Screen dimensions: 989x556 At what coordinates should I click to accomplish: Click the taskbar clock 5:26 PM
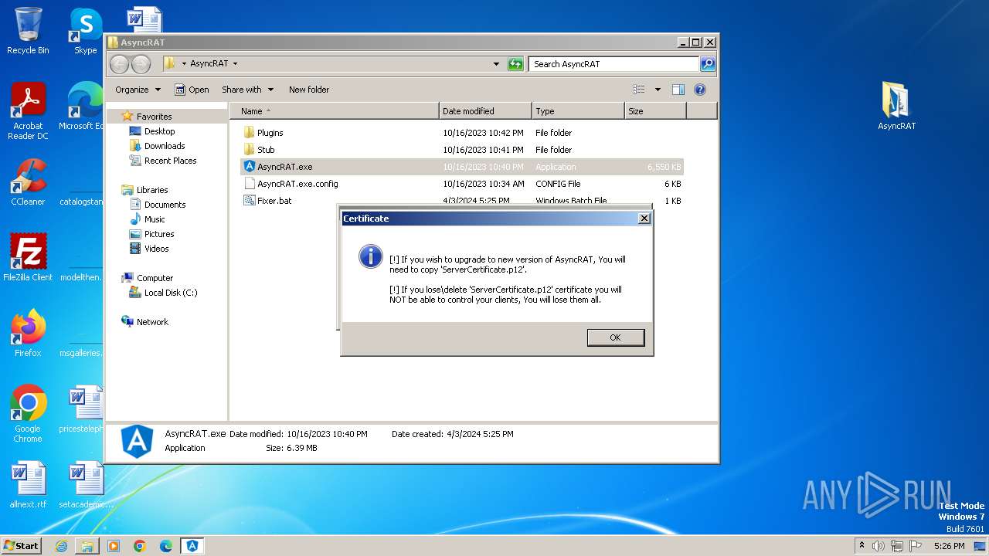(x=949, y=546)
